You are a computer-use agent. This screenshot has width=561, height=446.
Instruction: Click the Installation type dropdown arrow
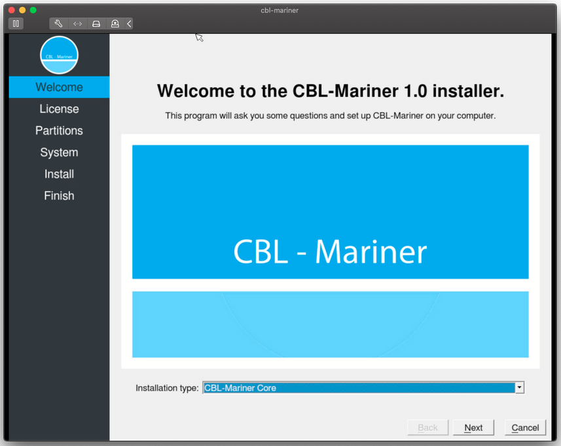point(520,388)
